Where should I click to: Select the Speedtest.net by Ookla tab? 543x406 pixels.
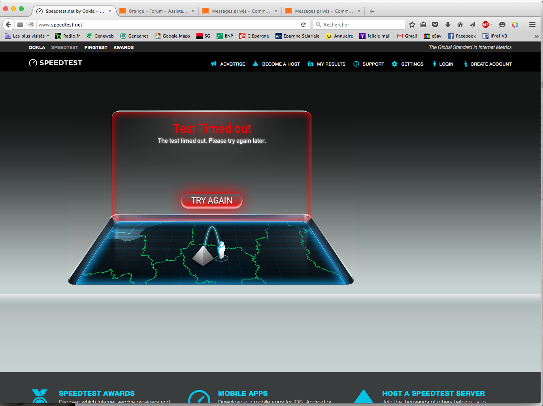click(x=74, y=11)
